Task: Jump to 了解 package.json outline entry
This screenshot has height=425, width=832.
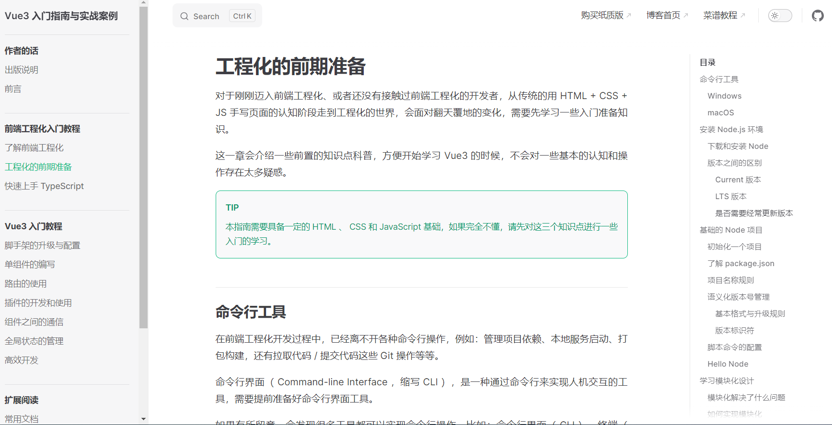Action: [741, 264]
